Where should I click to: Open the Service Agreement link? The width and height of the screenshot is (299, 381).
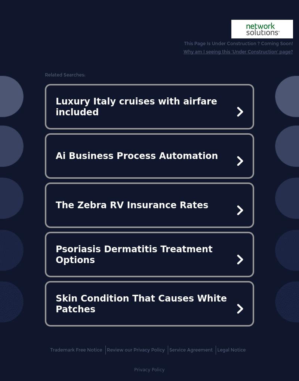click(x=191, y=350)
